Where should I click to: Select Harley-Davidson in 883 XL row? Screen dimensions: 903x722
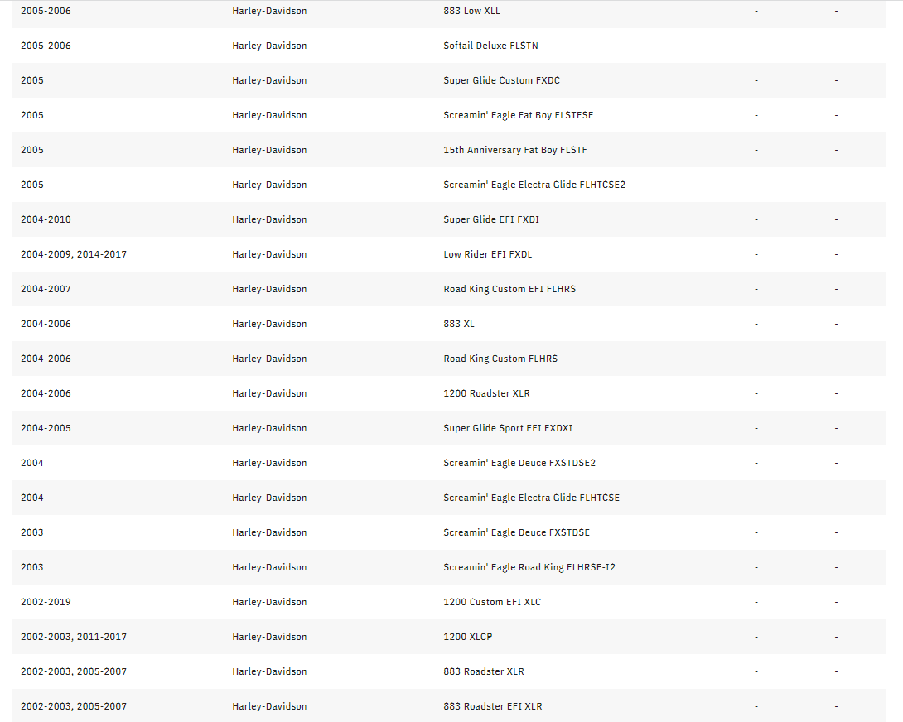269,324
